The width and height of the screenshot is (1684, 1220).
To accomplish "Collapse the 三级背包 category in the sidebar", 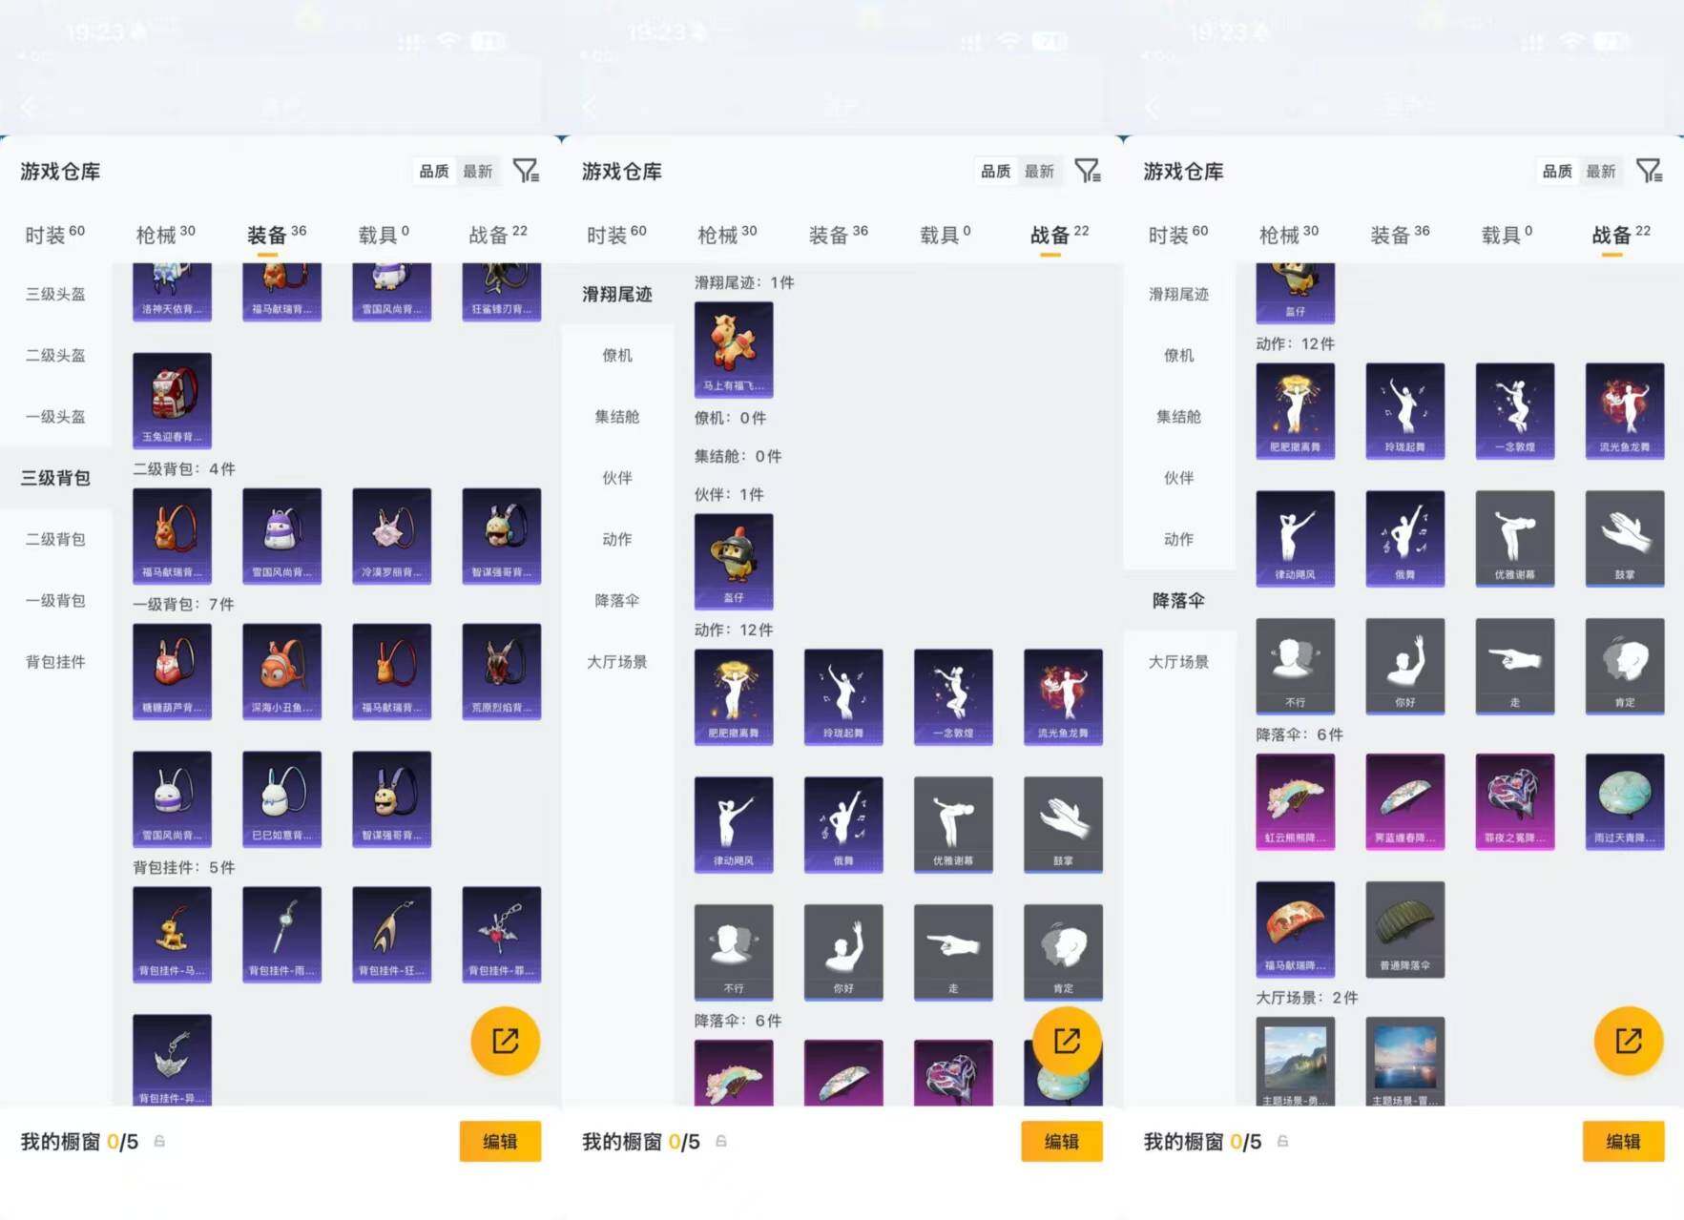I will [54, 478].
